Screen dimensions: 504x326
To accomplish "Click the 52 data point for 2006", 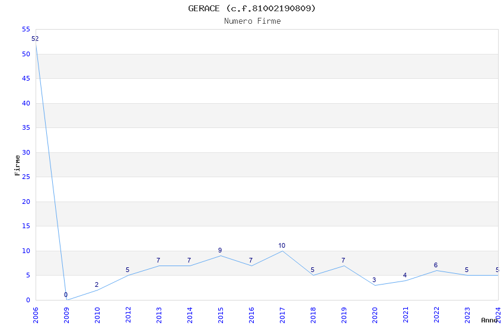I will pyautogui.click(x=36, y=44).
